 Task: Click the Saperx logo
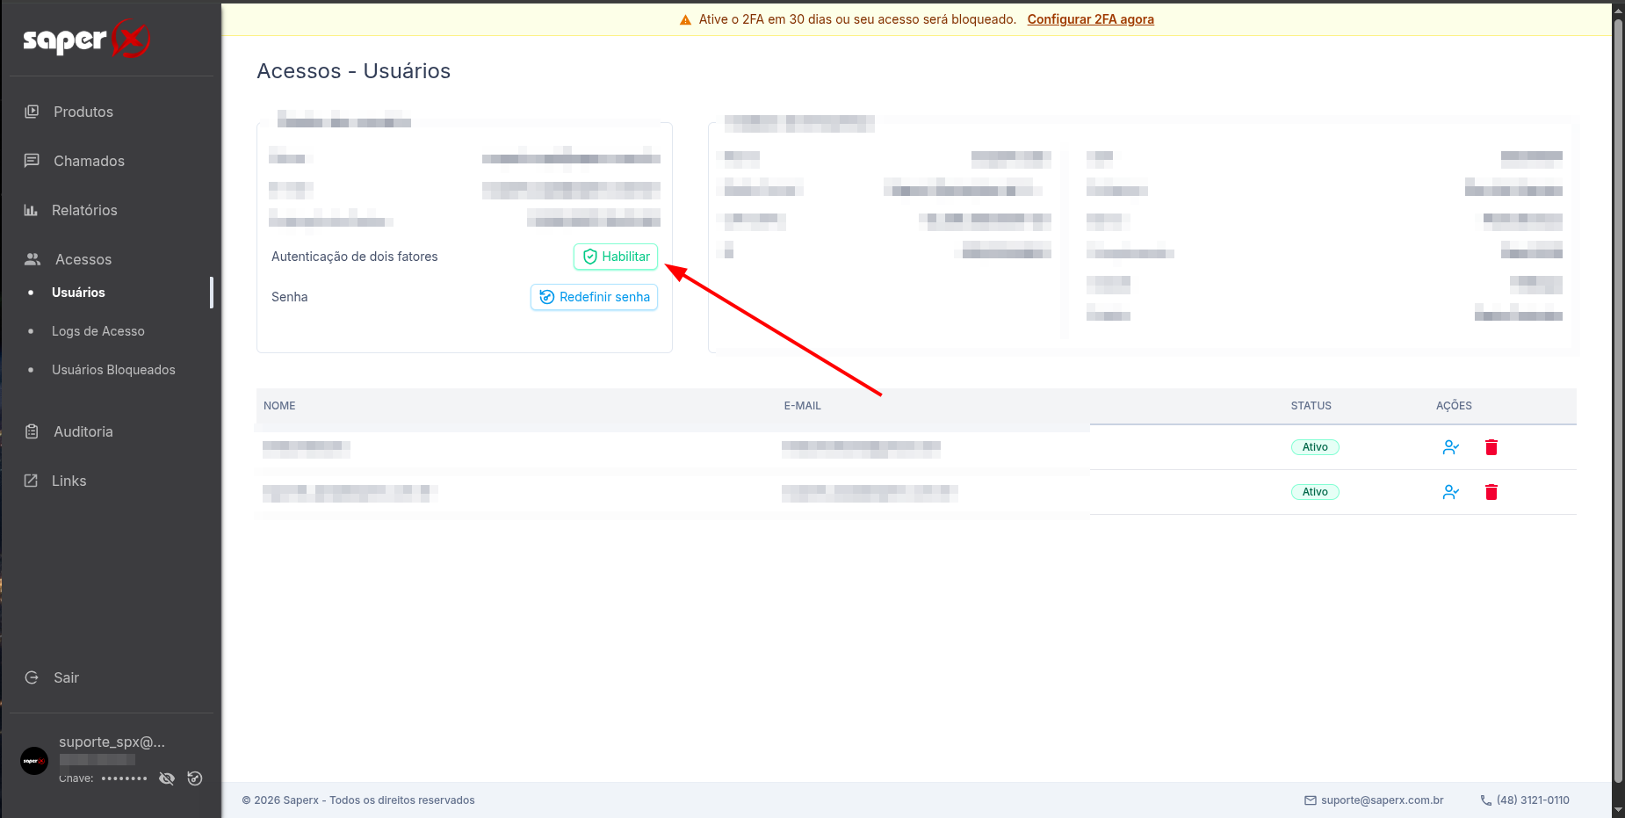tap(87, 39)
